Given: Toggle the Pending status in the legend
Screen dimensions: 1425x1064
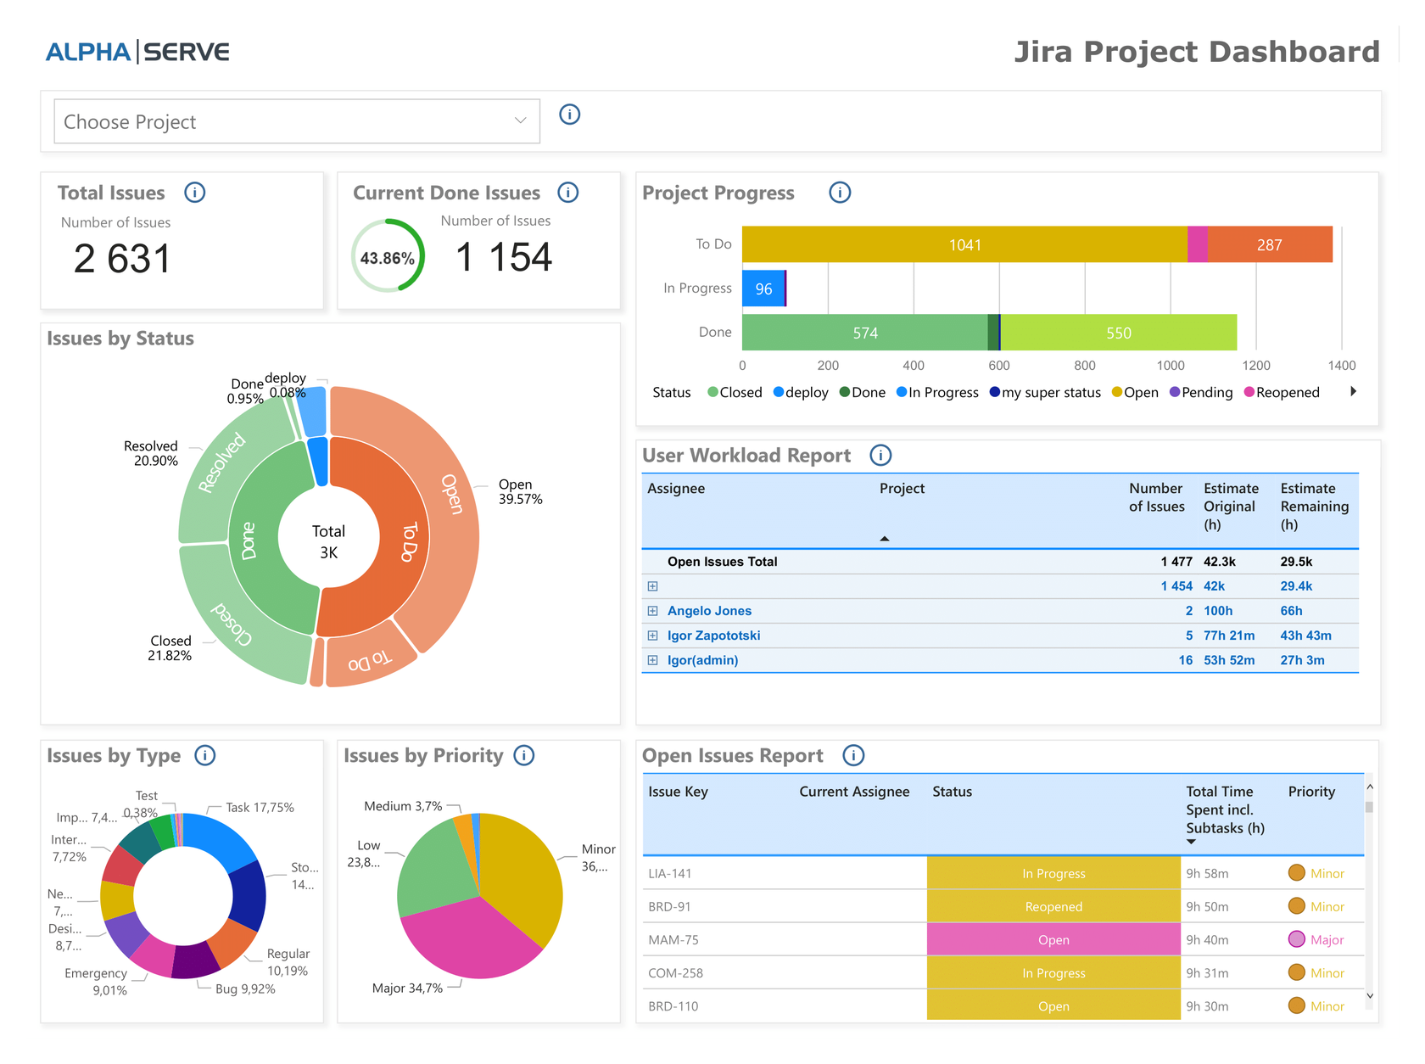Looking at the screenshot, I should point(1200,392).
